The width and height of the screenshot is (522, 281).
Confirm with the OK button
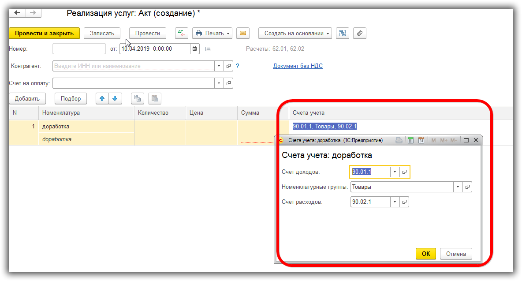pos(426,254)
